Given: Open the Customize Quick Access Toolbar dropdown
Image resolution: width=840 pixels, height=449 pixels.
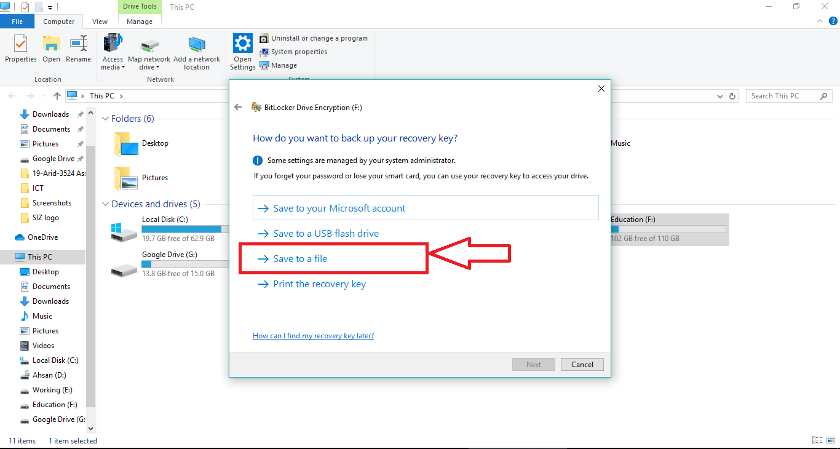Looking at the screenshot, I should coord(50,8).
